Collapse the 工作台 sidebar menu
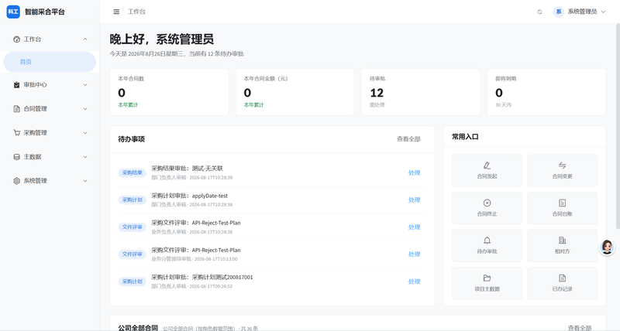Viewport: 620px width, 331px height. click(x=50, y=39)
